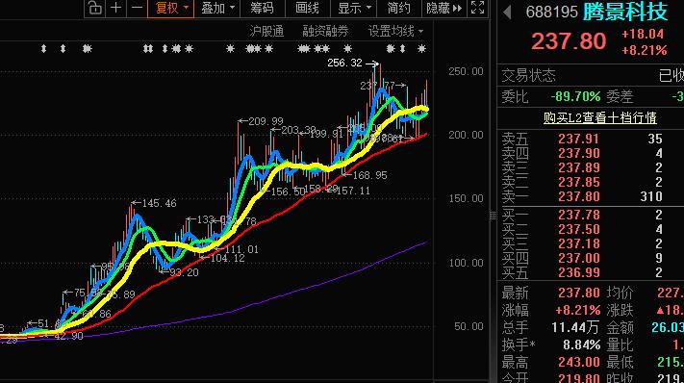The image size is (684, 383).
Task: Click the 换手 value 8.84%
Action: pyautogui.click(x=581, y=345)
